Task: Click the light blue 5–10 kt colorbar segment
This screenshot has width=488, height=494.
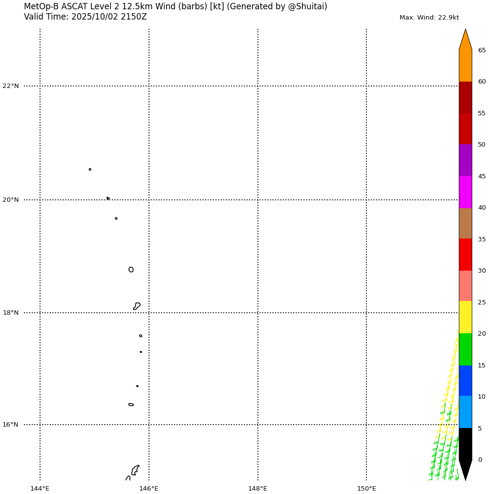Action: pos(465,412)
